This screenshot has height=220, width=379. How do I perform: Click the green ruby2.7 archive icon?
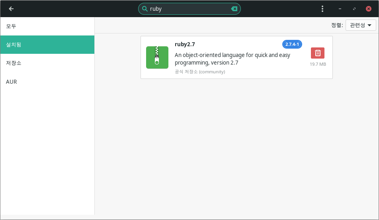click(x=157, y=57)
